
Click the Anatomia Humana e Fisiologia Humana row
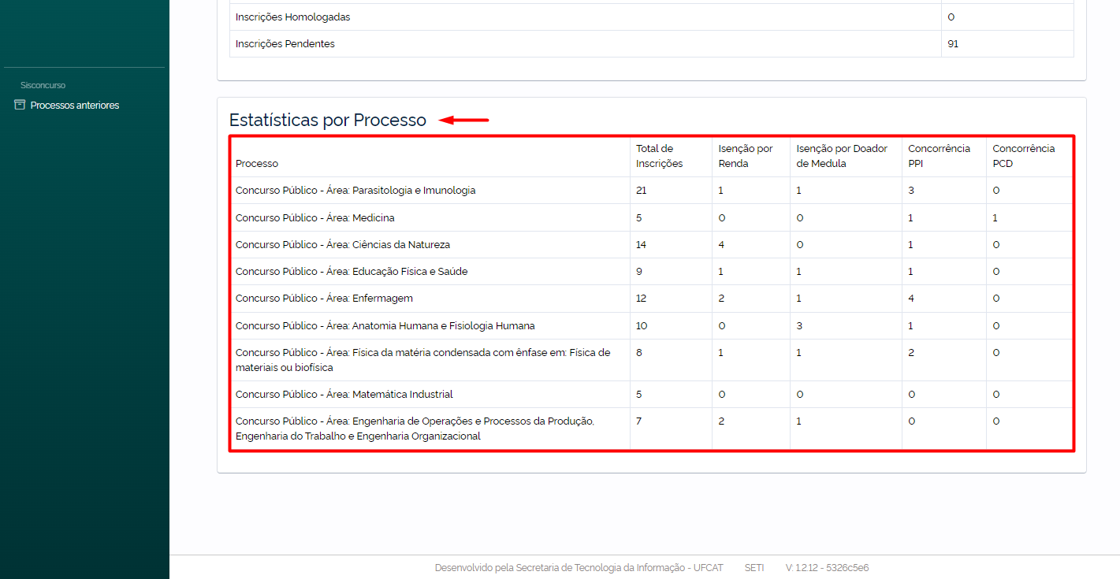point(651,326)
